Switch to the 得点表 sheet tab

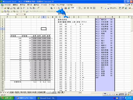point(23,92)
